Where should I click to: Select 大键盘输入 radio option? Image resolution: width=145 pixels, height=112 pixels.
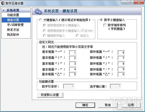(41, 20)
